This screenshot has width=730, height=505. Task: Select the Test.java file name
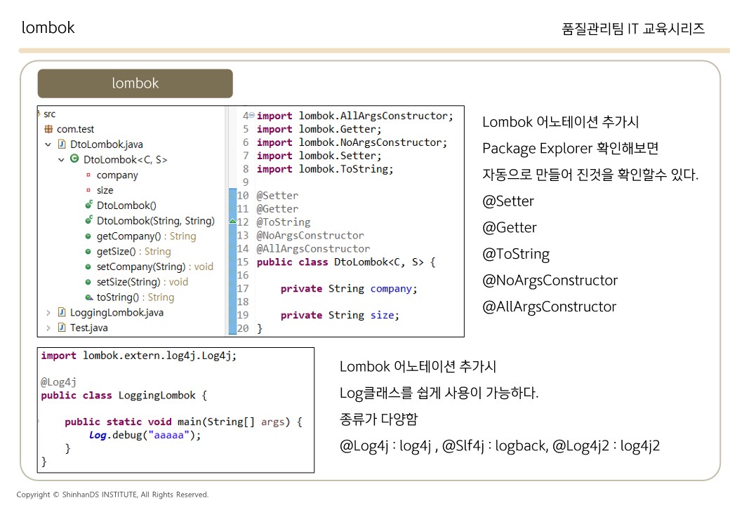(x=88, y=328)
